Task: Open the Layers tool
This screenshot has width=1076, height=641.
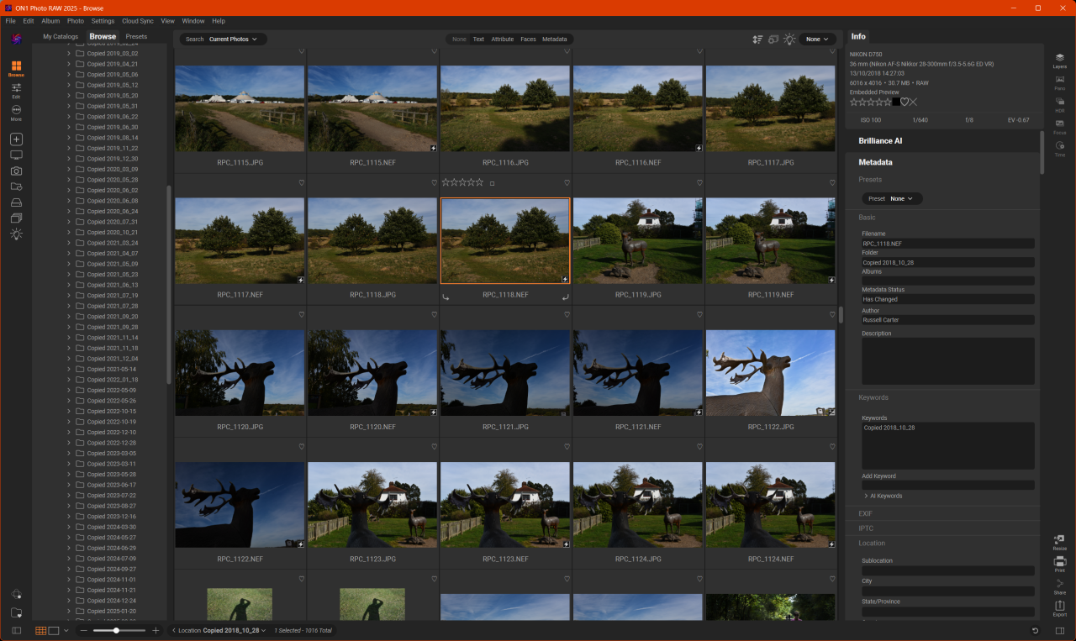Action: (x=1059, y=60)
